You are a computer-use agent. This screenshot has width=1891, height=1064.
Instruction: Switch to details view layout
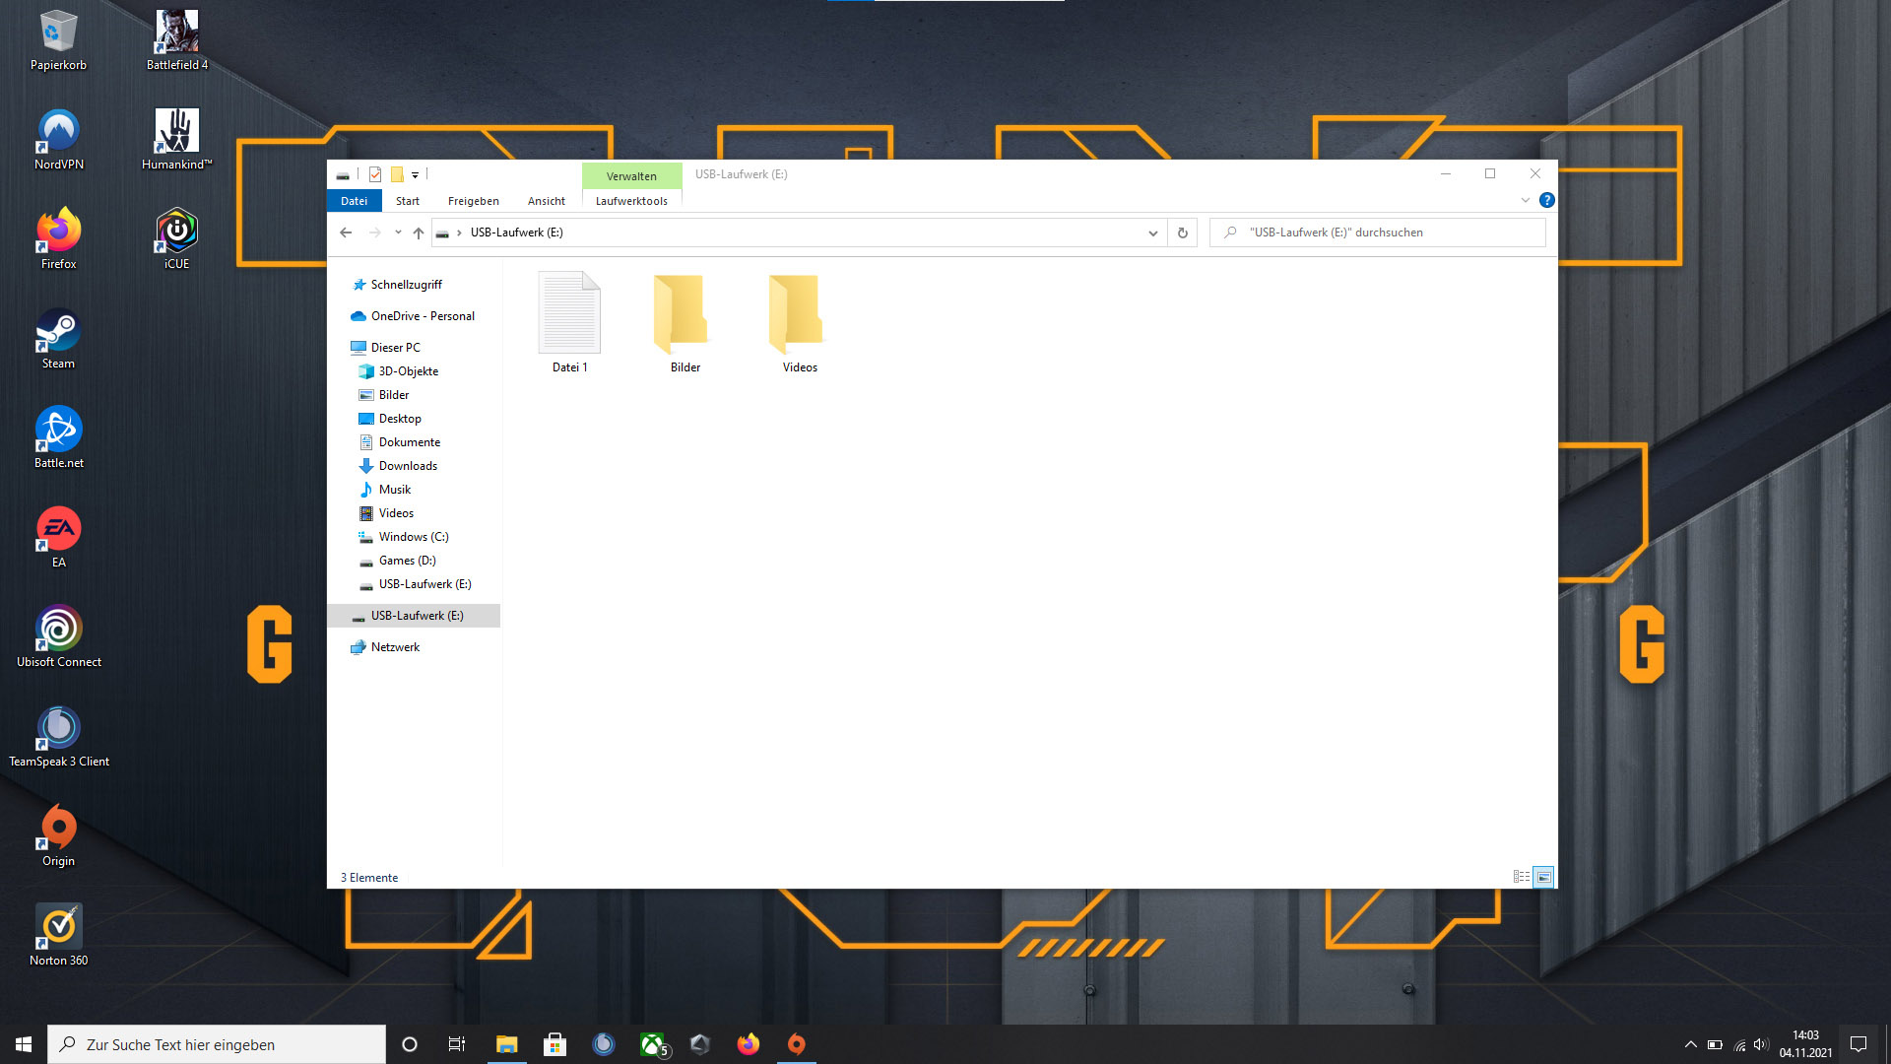(x=1522, y=877)
